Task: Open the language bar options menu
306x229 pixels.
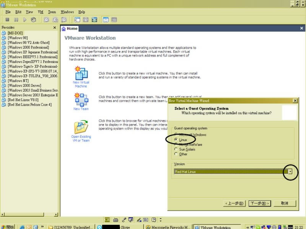Action: tap(161, 220)
